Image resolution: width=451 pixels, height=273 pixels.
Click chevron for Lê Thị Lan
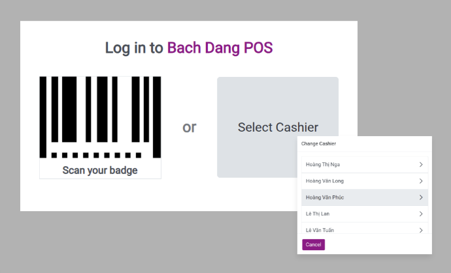tap(421, 214)
